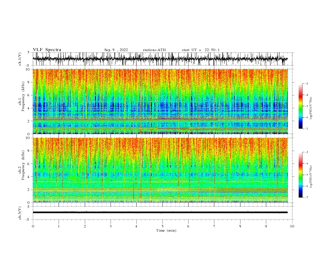The height and width of the screenshot is (254, 329).
Task: Click the ch.1 "Frequency (kHz)" axis label
Action: 23,96
